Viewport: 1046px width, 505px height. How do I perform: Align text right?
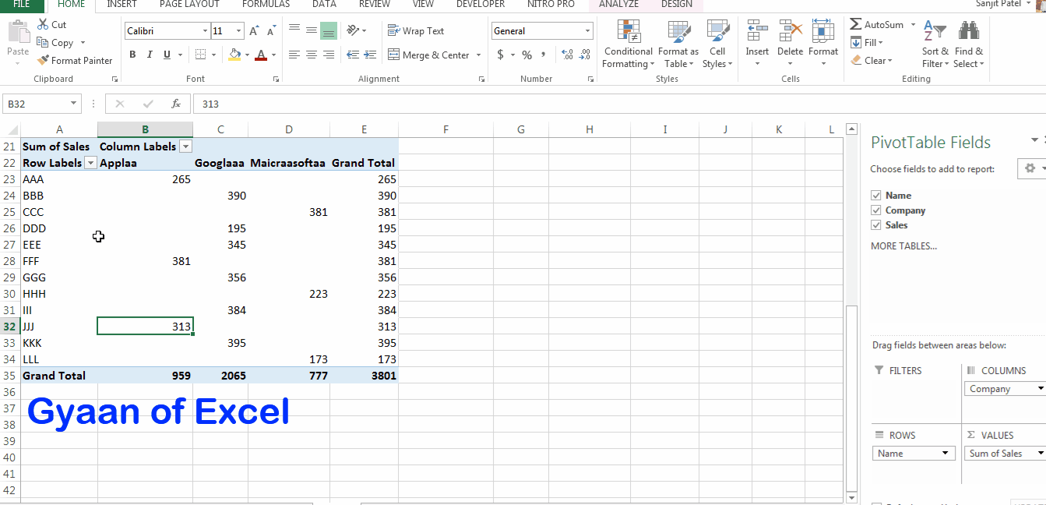pos(329,55)
